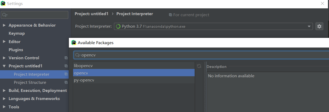Viewport: 329px width, 112px height.
Task: Expand the Languages & Frameworks section
Action: click(4, 99)
